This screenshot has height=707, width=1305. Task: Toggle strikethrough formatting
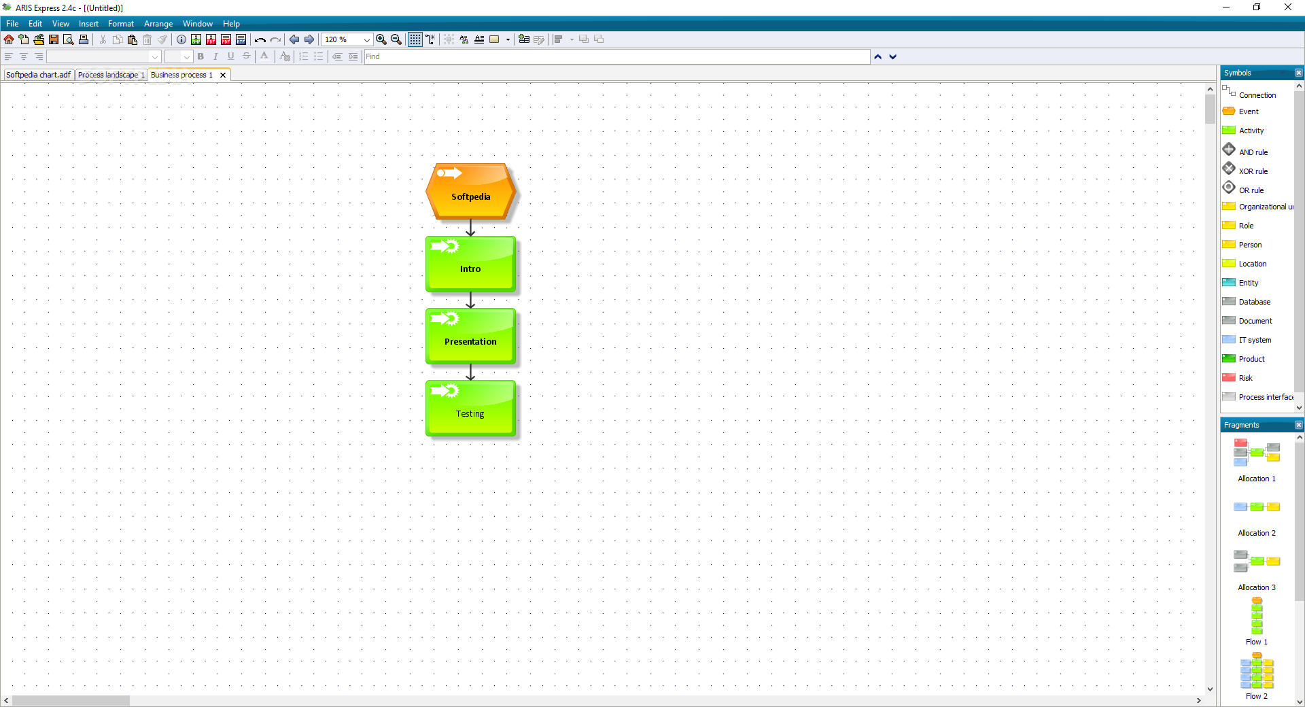tap(246, 57)
